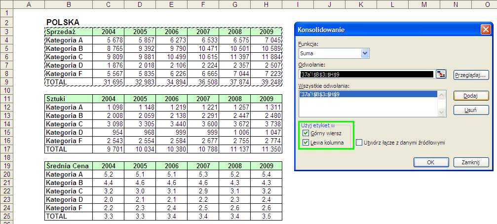Click the Usuń button

pyautogui.click(x=471, y=110)
